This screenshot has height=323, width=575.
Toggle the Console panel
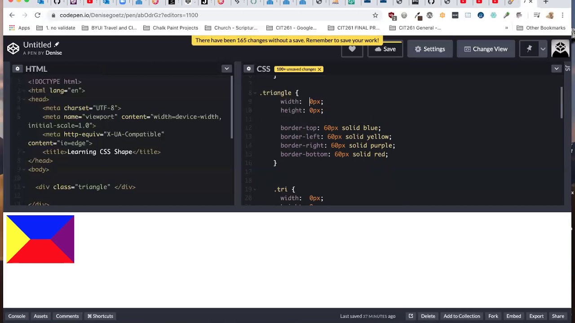tap(17, 316)
